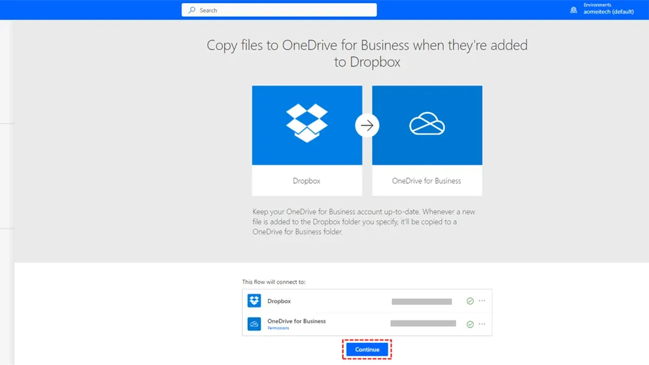Open the ellipsis menu for OneDrive for Business connection
Screen dimensions: 649x365
coord(482,324)
